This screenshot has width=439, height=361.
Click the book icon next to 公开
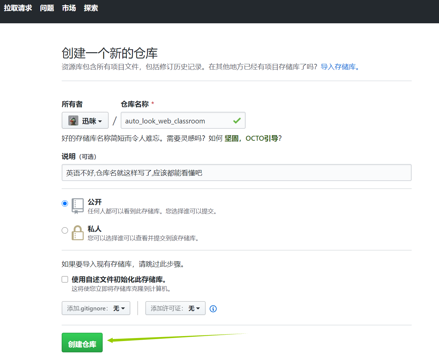point(77,206)
